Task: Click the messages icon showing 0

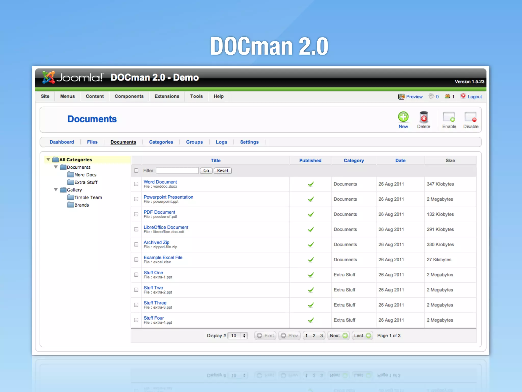Action: [x=431, y=96]
